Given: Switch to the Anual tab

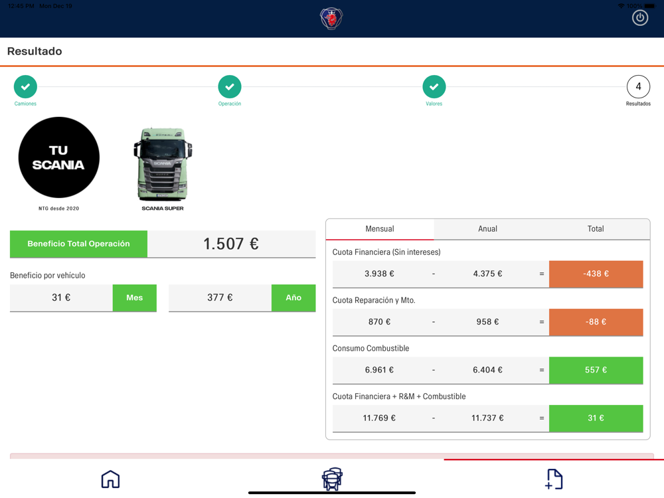Looking at the screenshot, I should [x=487, y=229].
